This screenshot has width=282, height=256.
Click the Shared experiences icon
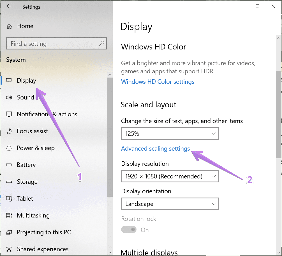tap(9, 249)
